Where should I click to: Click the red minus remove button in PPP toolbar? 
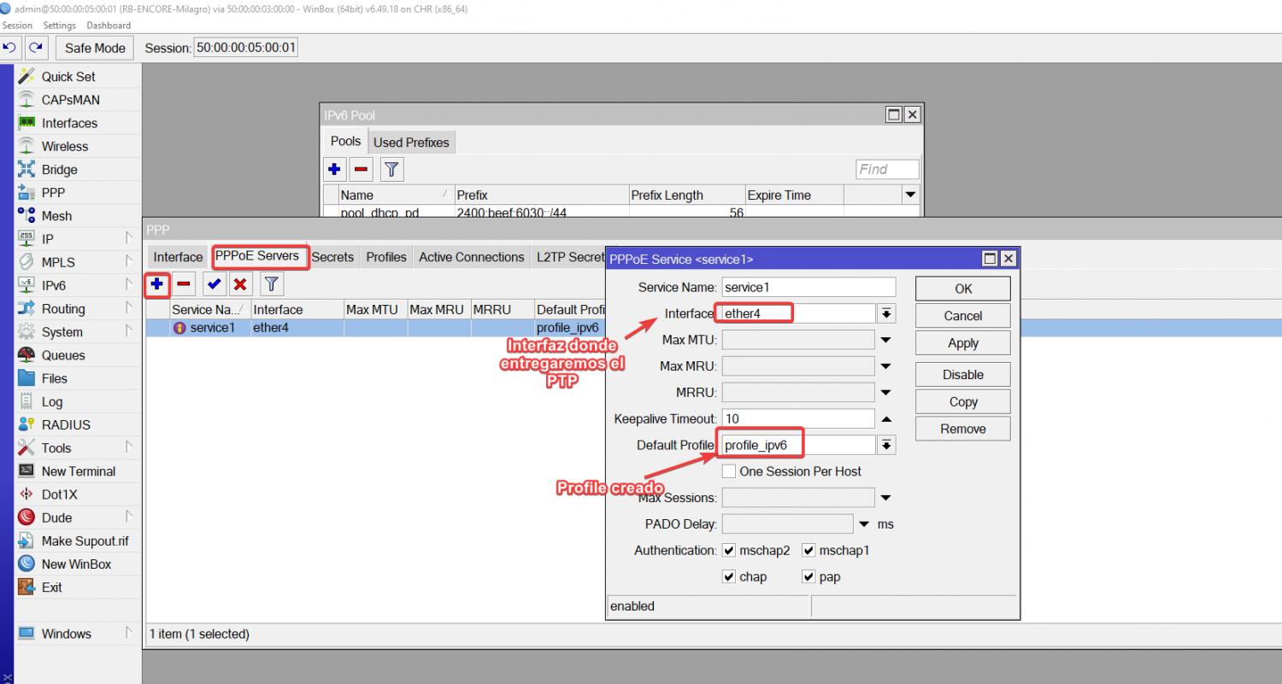[184, 284]
